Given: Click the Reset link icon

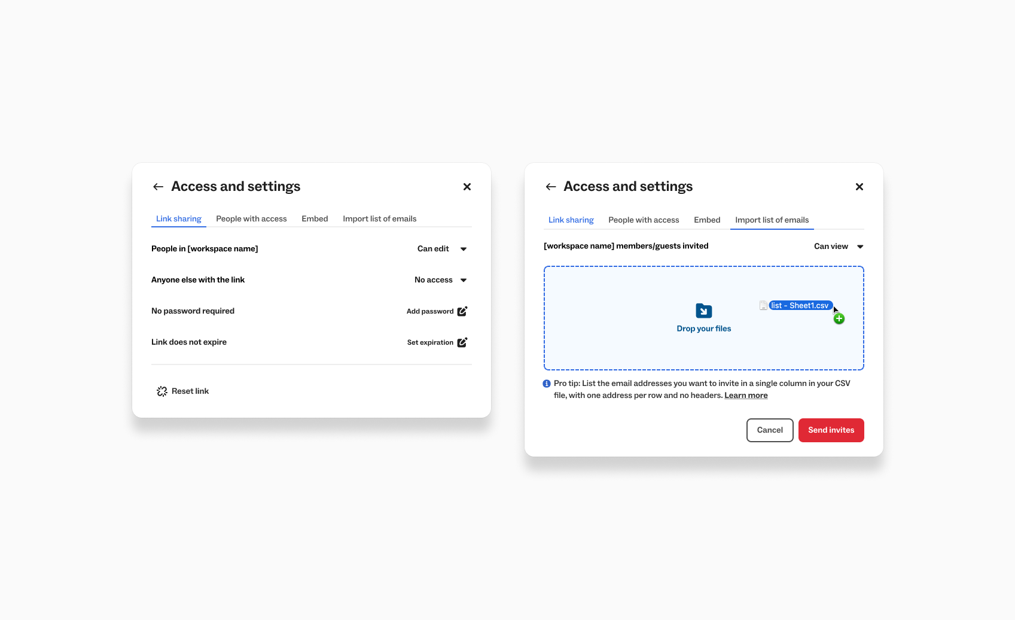Looking at the screenshot, I should click(x=162, y=391).
